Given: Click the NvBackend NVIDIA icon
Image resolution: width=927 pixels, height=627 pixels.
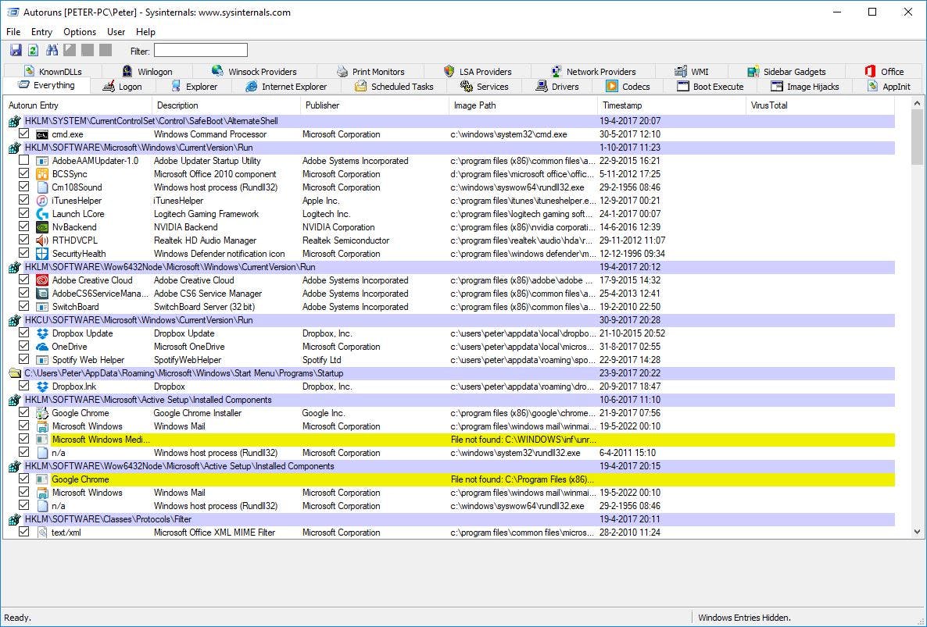Looking at the screenshot, I should point(42,227).
